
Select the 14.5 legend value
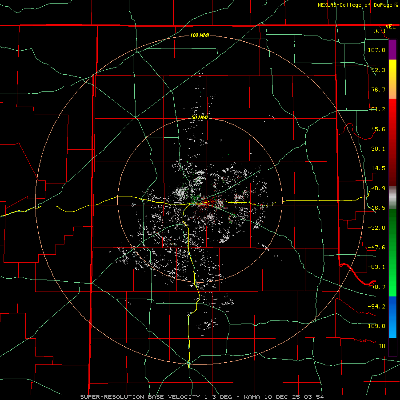click(x=378, y=168)
